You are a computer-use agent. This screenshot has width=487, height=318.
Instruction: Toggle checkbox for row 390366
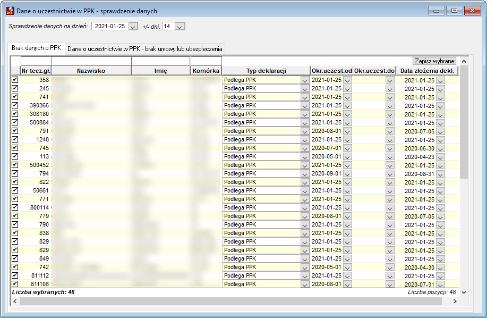point(15,105)
